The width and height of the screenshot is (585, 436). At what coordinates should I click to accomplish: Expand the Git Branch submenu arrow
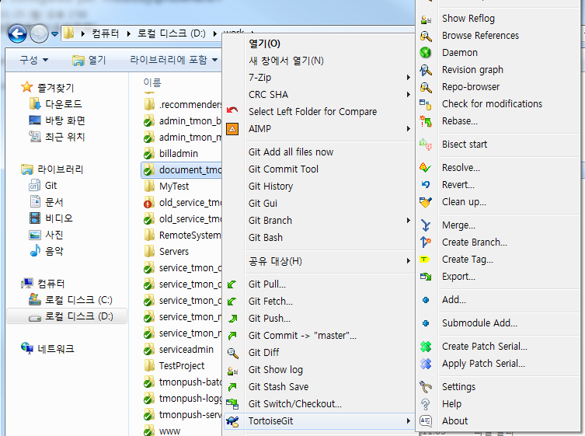coord(408,221)
